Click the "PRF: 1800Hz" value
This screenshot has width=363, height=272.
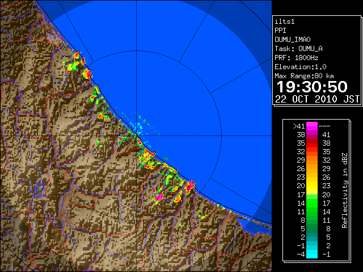296,58
